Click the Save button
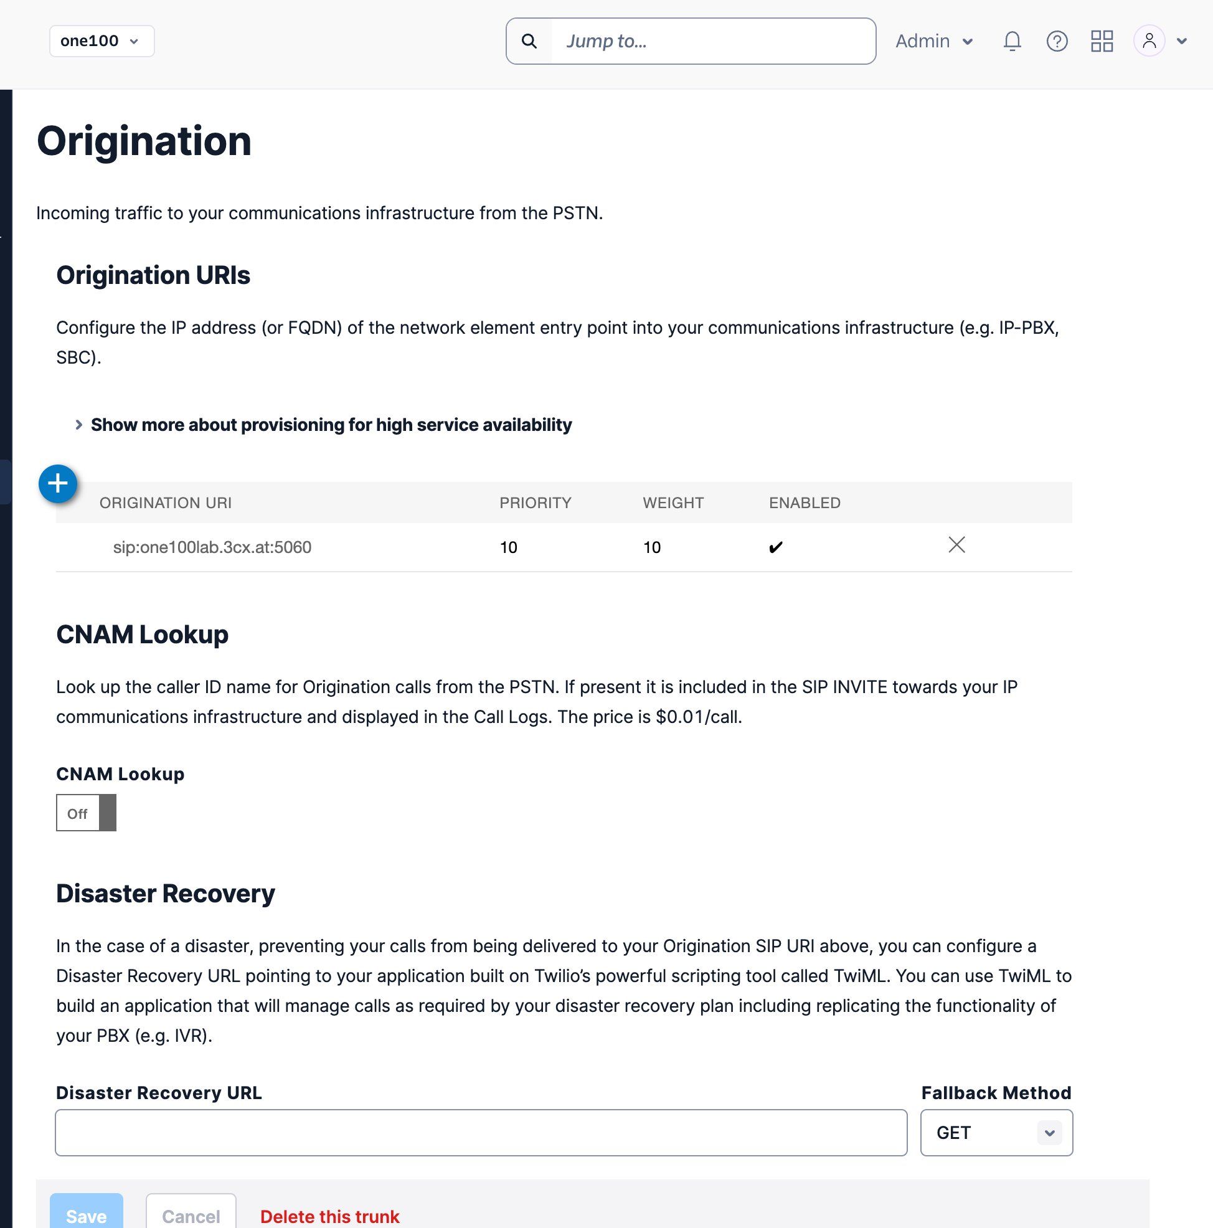This screenshot has height=1228, width=1213. click(x=87, y=1214)
